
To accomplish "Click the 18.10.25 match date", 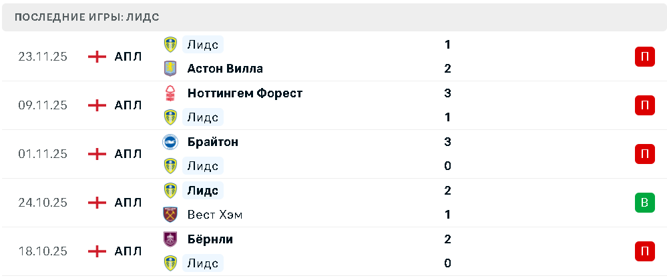I will point(43,251).
